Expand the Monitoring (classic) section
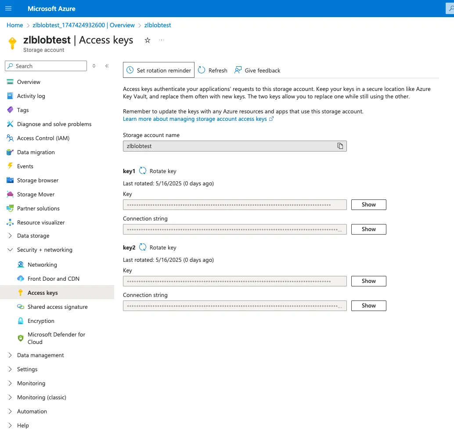454x445 pixels. click(x=10, y=397)
